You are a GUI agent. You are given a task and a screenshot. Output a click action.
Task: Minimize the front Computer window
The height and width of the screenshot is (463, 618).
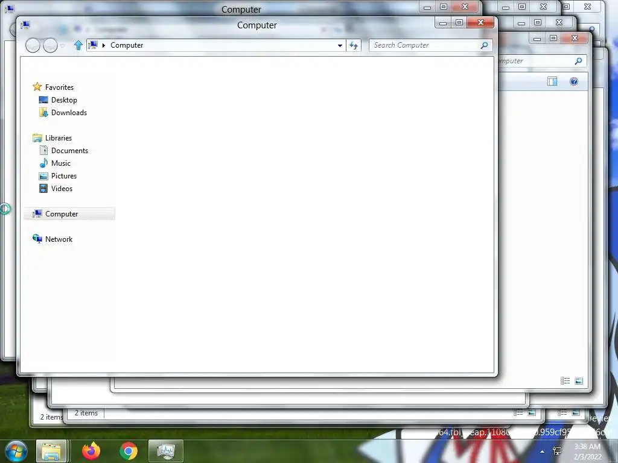[x=443, y=23]
